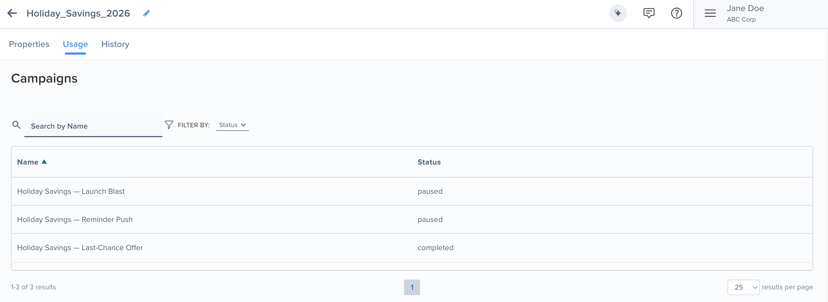Click the help question mark icon
The height and width of the screenshot is (302, 828).
pos(676,13)
